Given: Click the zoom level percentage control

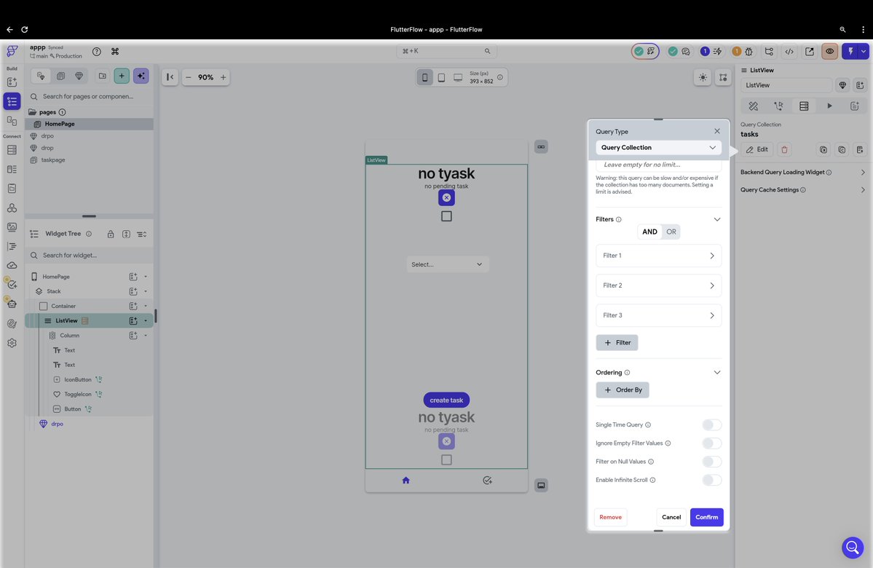Looking at the screenshot, I should 205,76.
